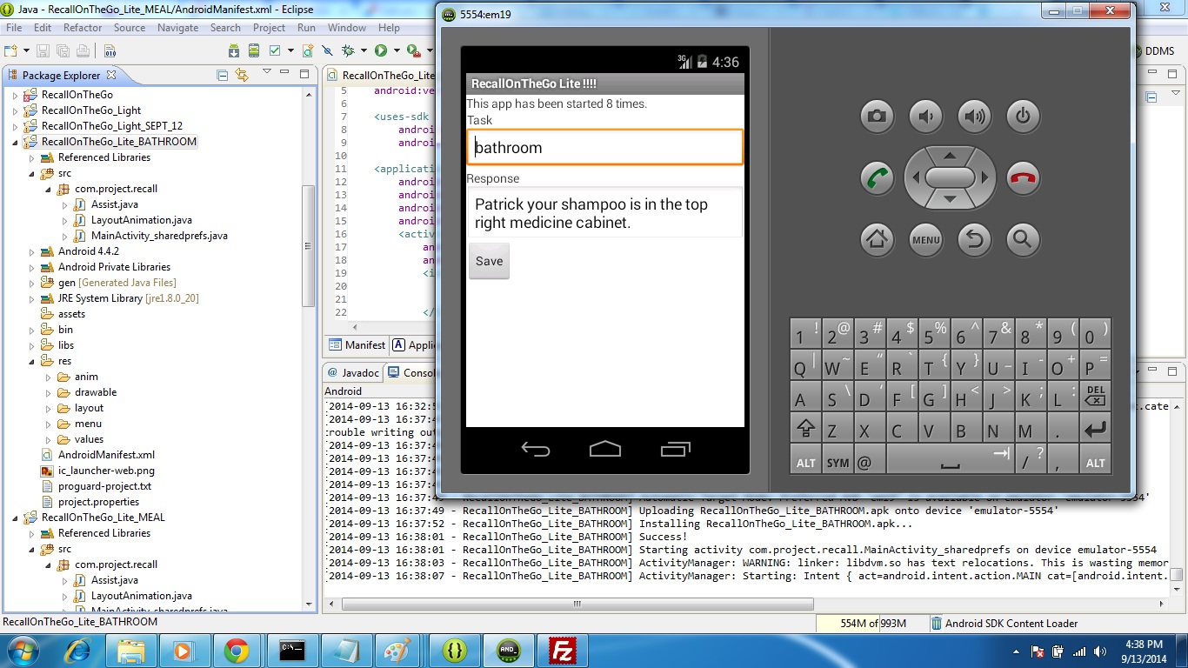The height and width of the screenshot is (668, 1188).
Task: Open Chrome from the Windows taskbar
Action: [236, 650]
